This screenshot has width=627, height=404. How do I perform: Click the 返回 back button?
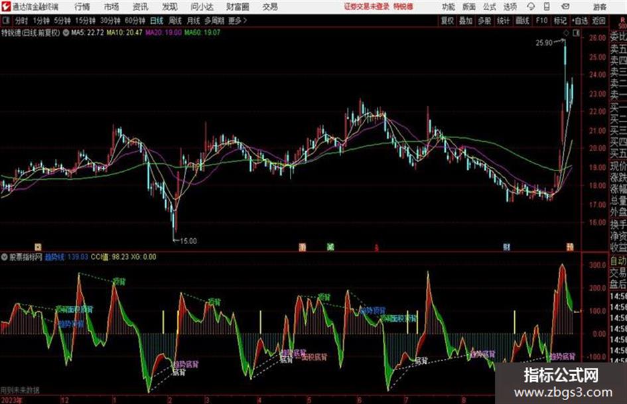tap(598, 21)
